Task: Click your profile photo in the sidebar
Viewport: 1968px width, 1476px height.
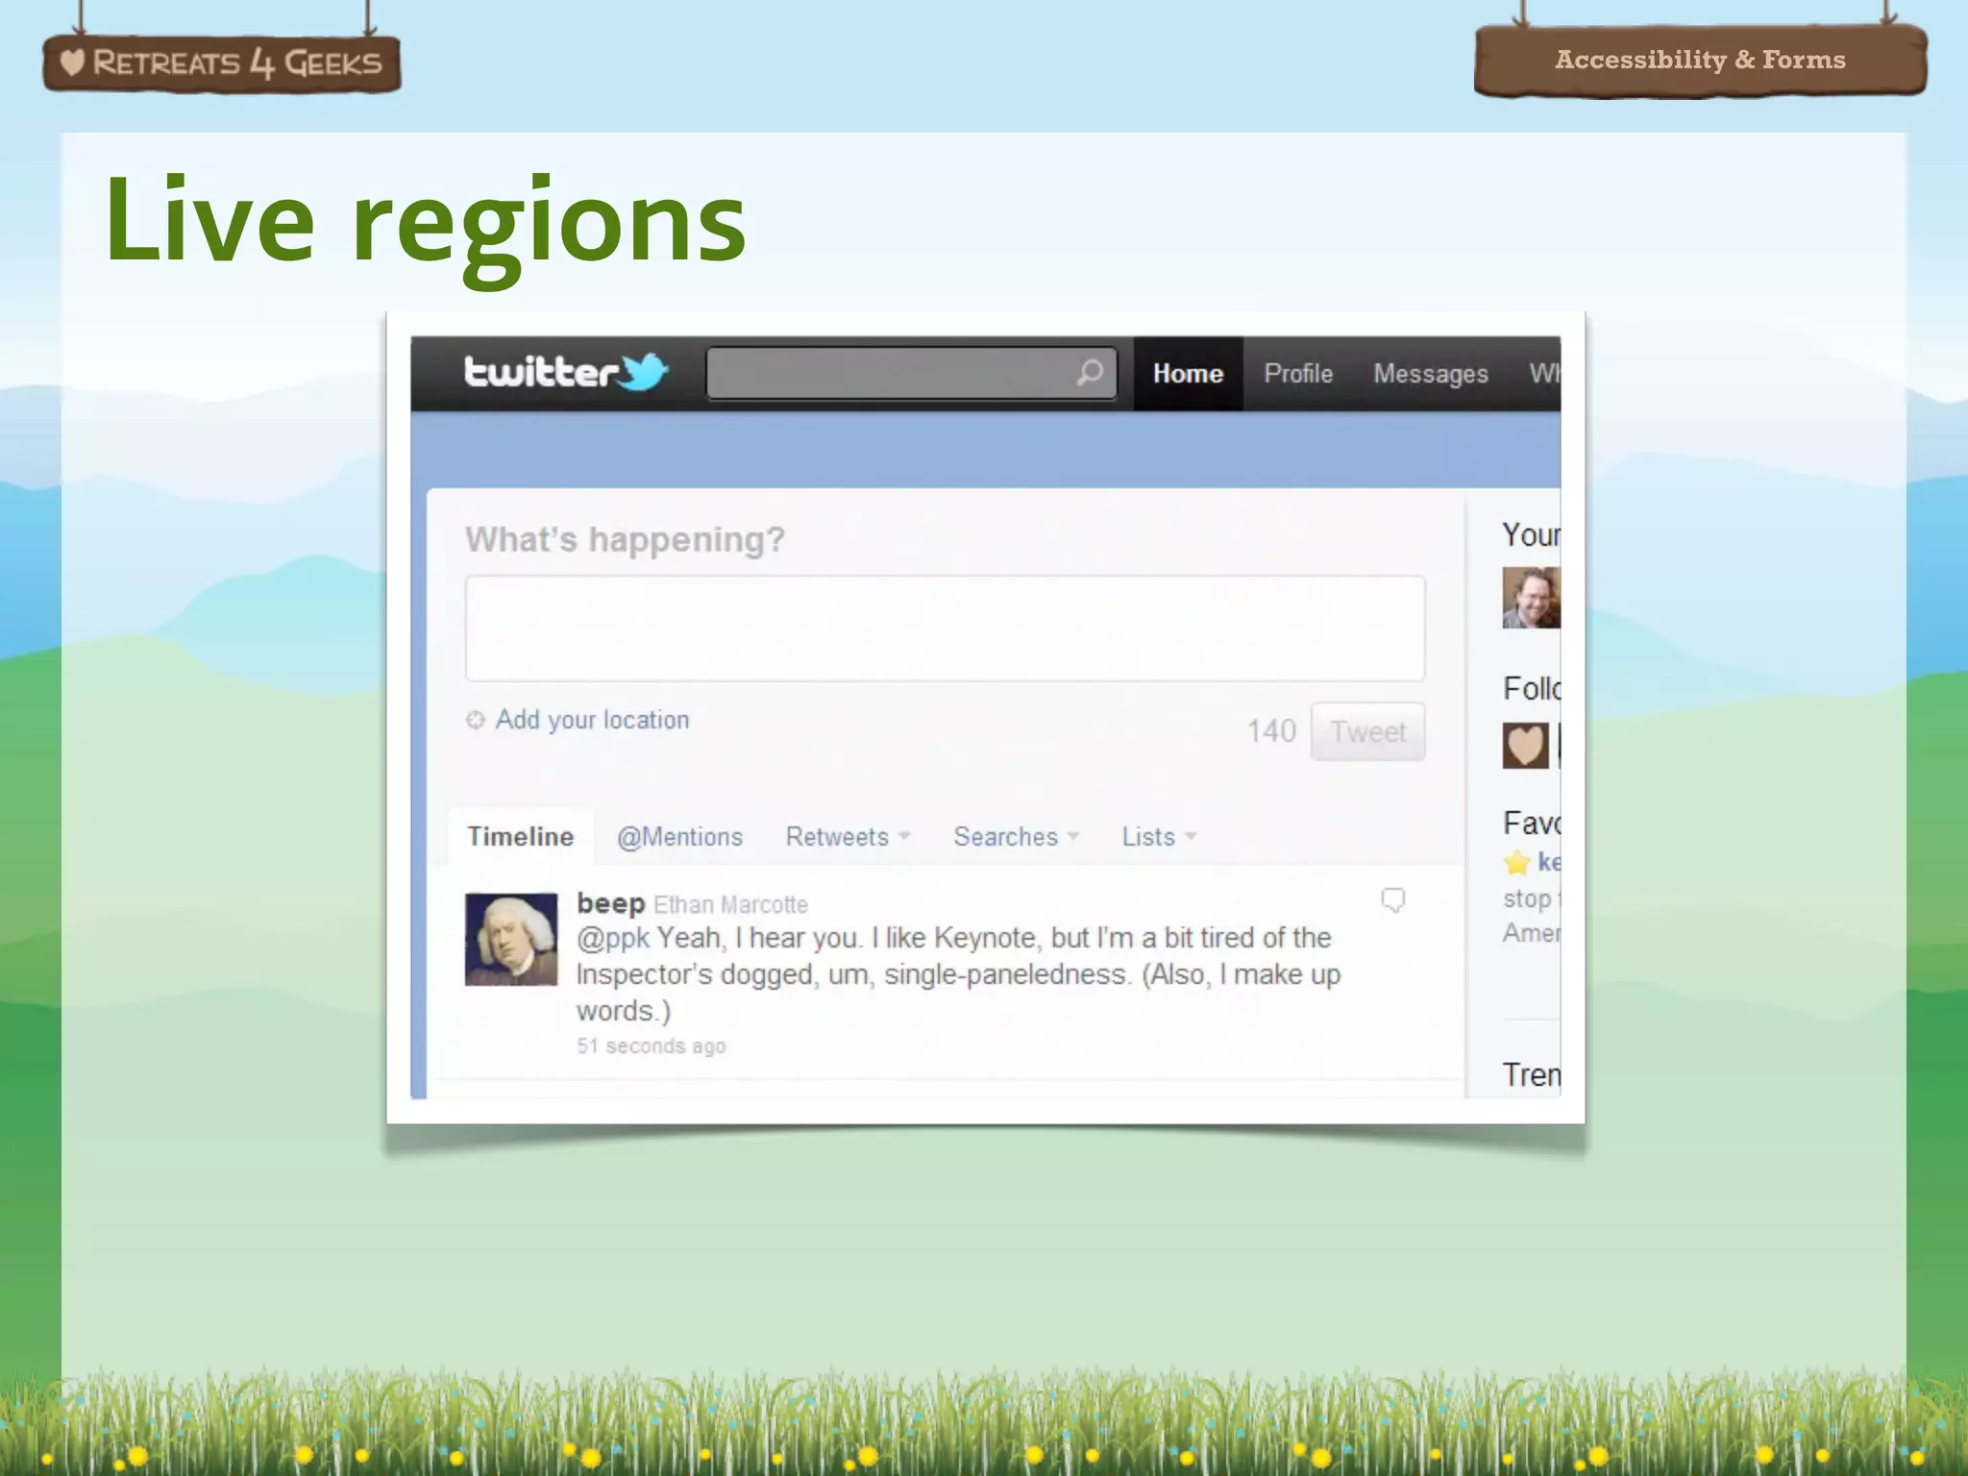Action: (x=1531, y=598)
